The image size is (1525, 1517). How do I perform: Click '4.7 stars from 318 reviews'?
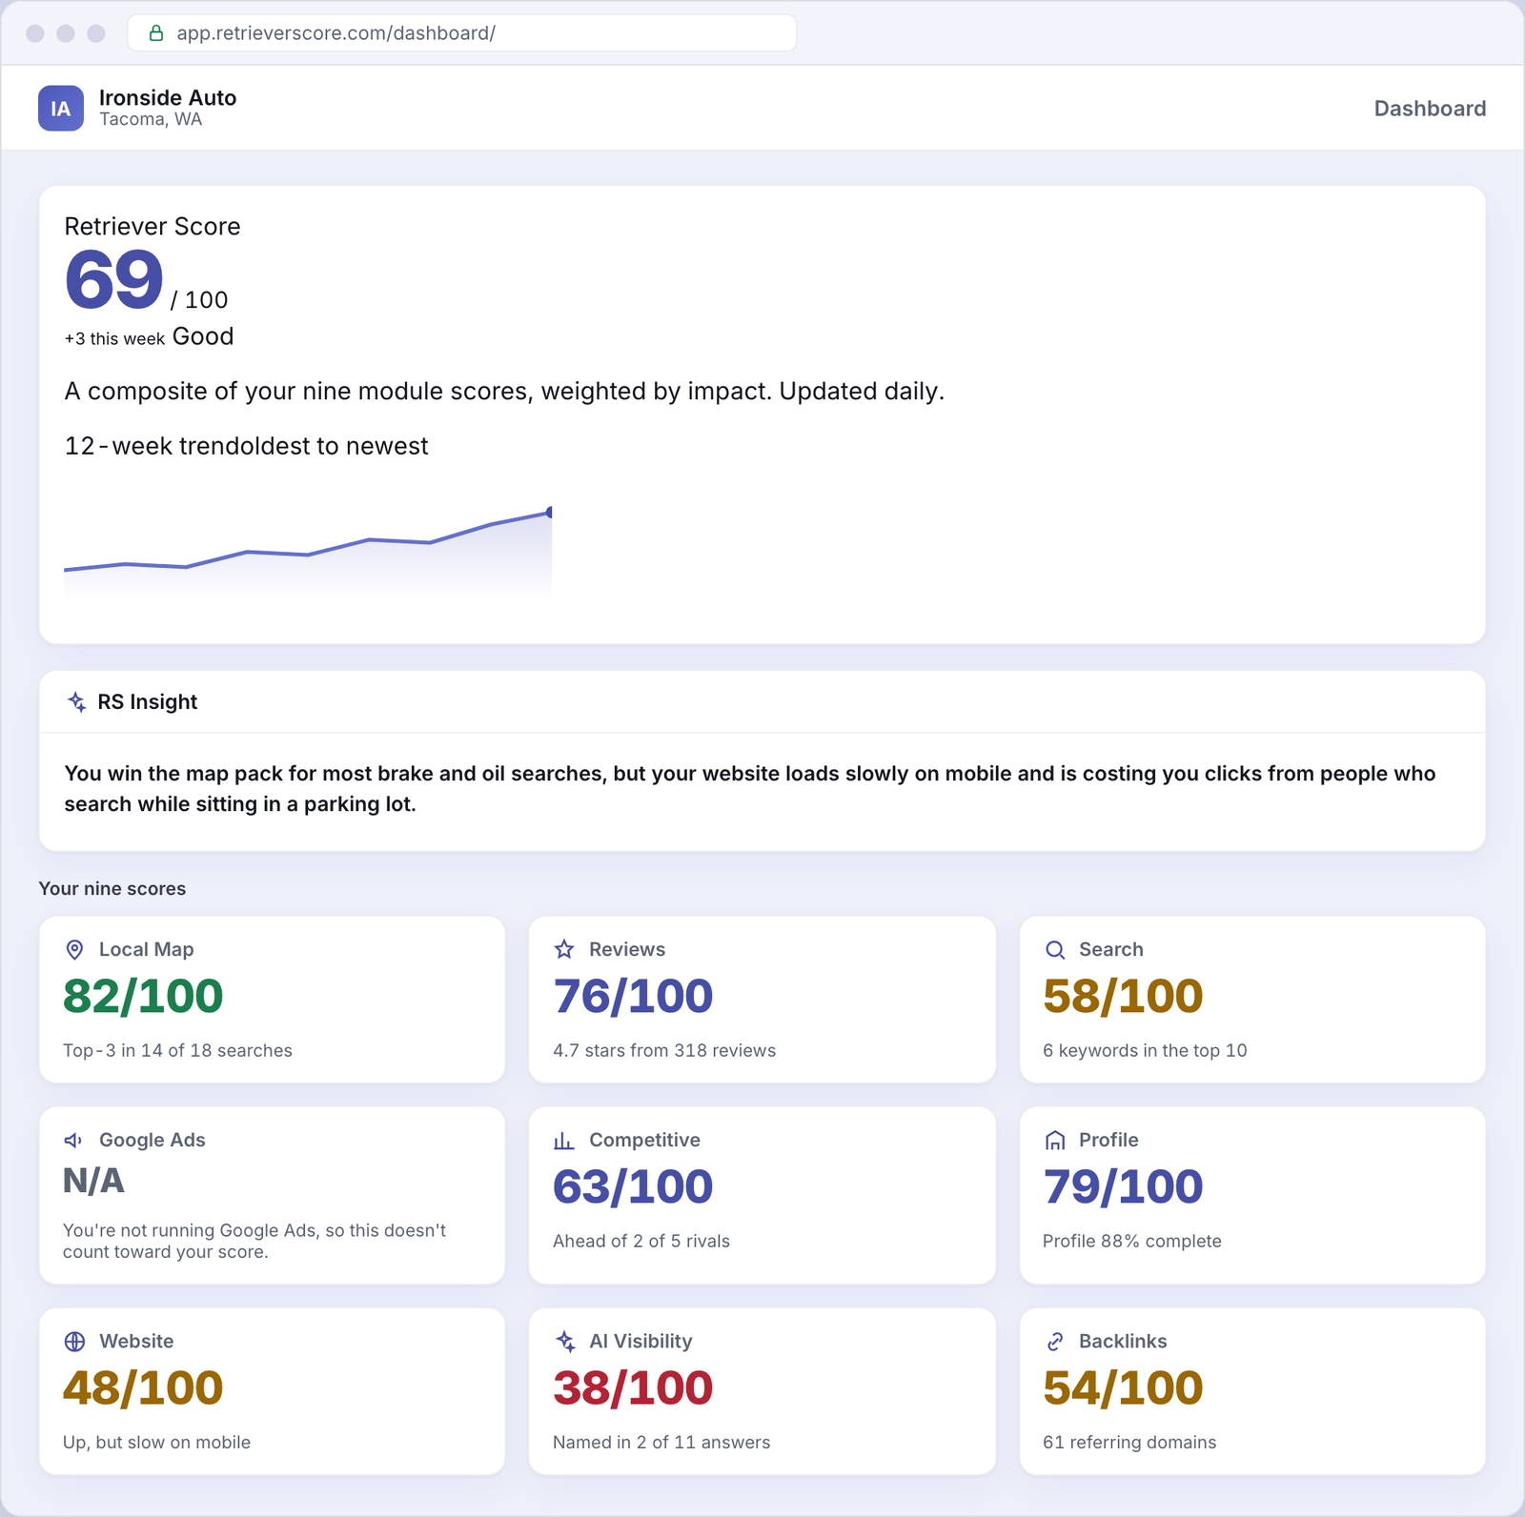664,1050
